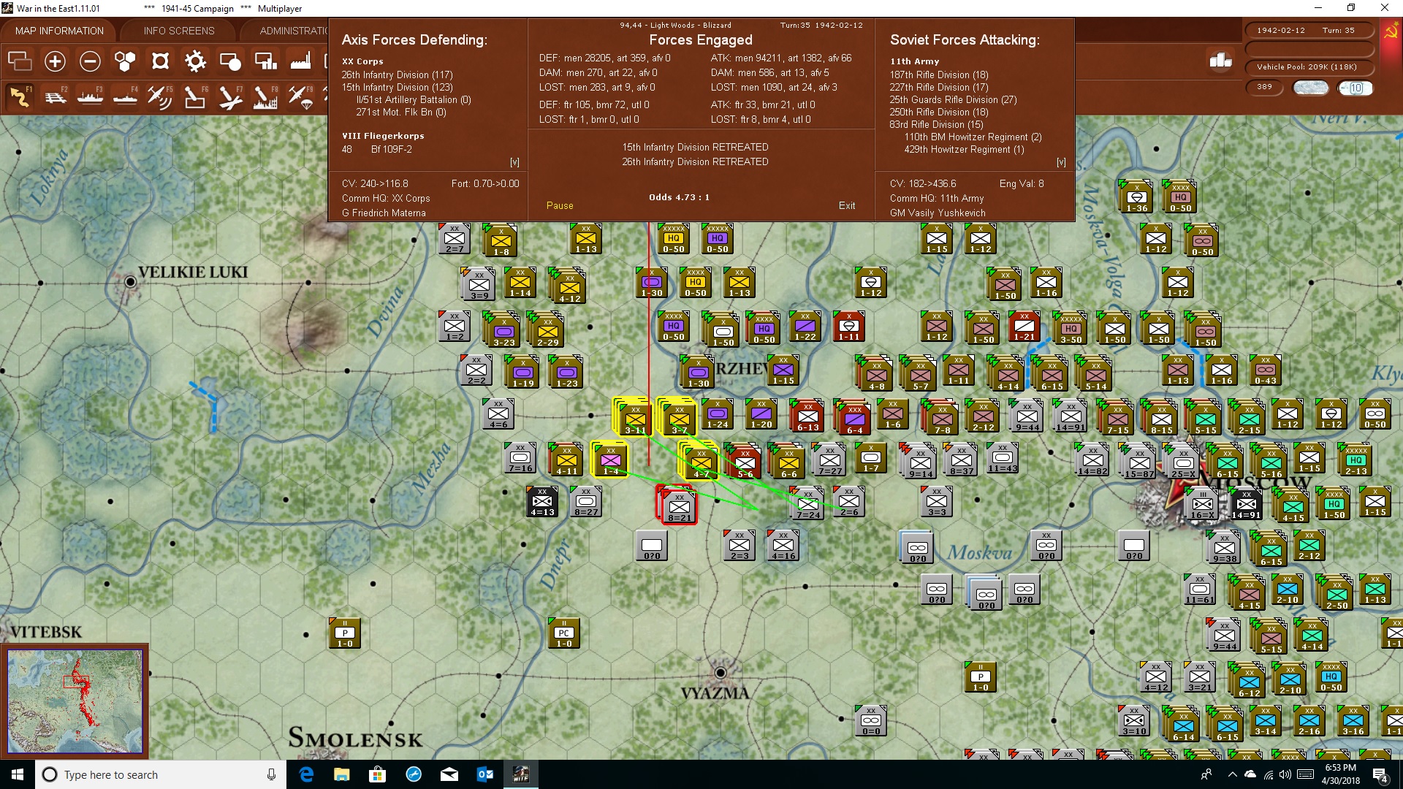Click the bar chart statistics icon
This screenshot has width=1403, height=789.
(1220, 61)
